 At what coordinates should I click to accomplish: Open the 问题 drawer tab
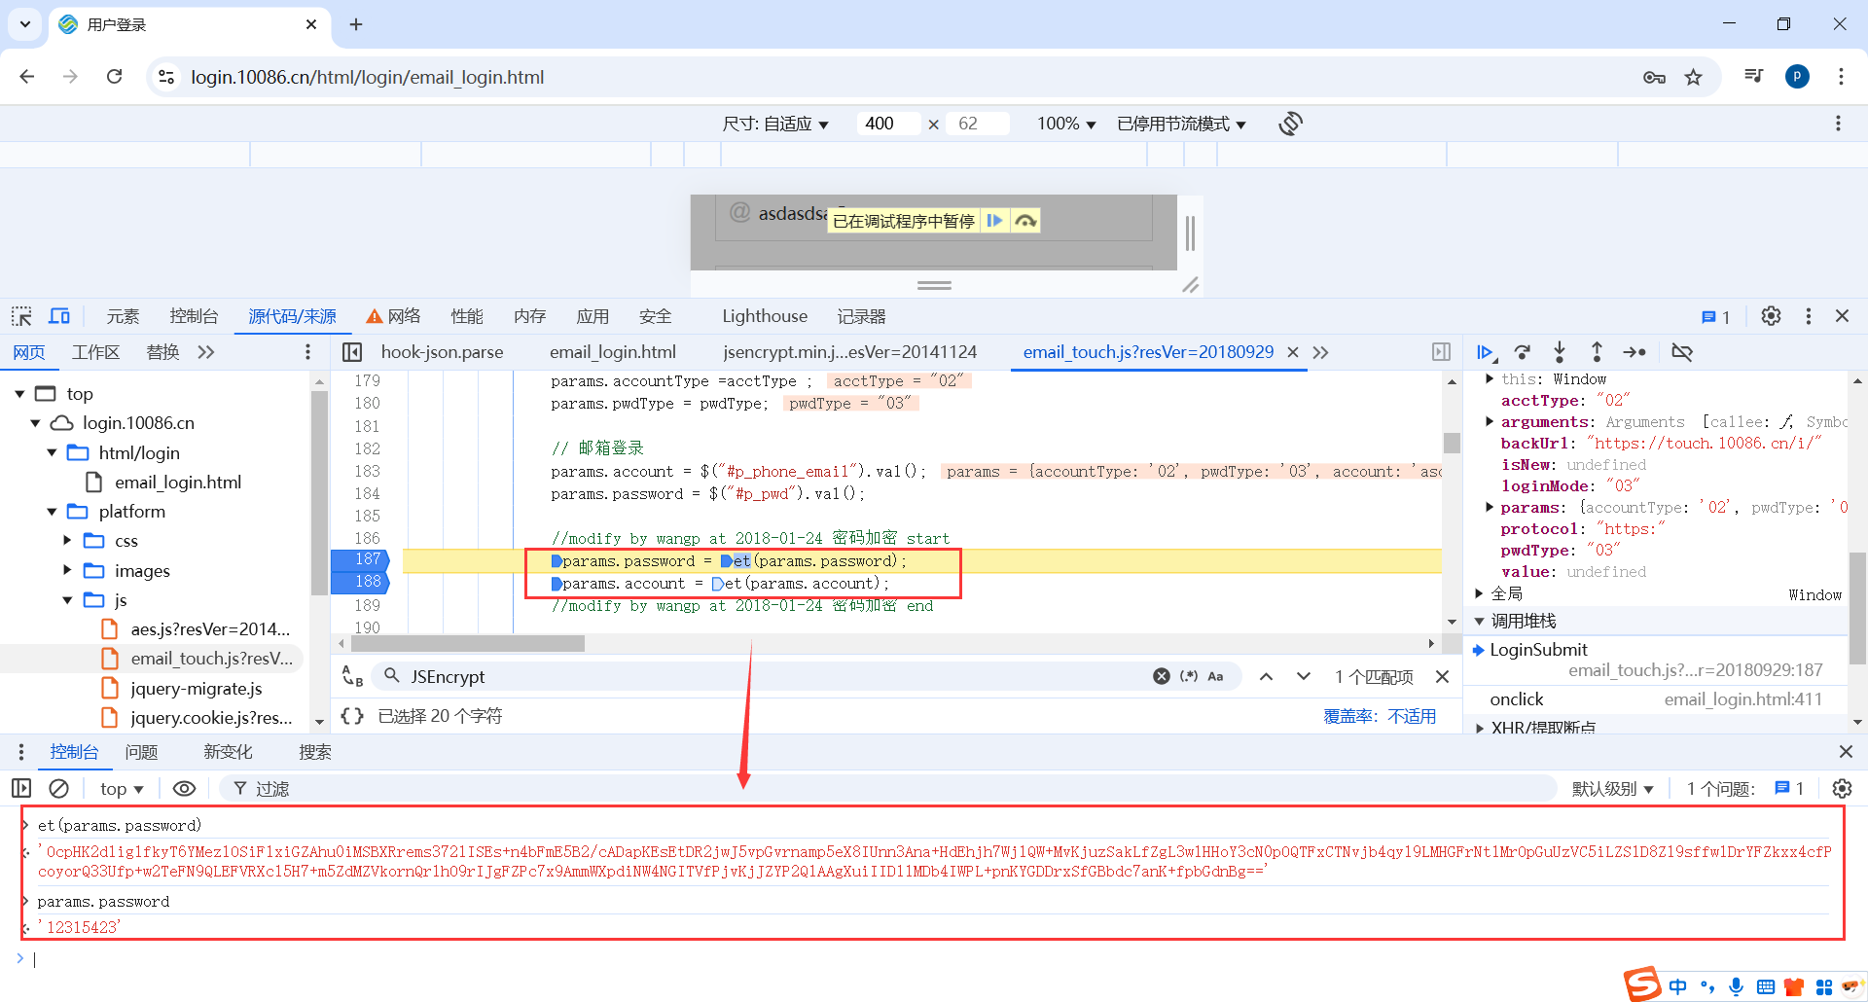(x=141, y=752)
